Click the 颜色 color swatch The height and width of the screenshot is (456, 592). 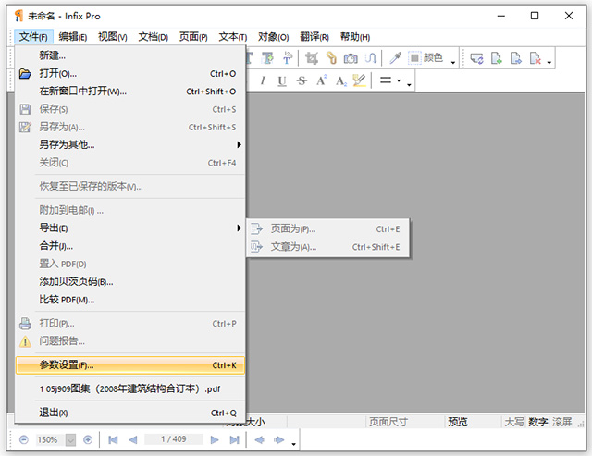[414, 58]
